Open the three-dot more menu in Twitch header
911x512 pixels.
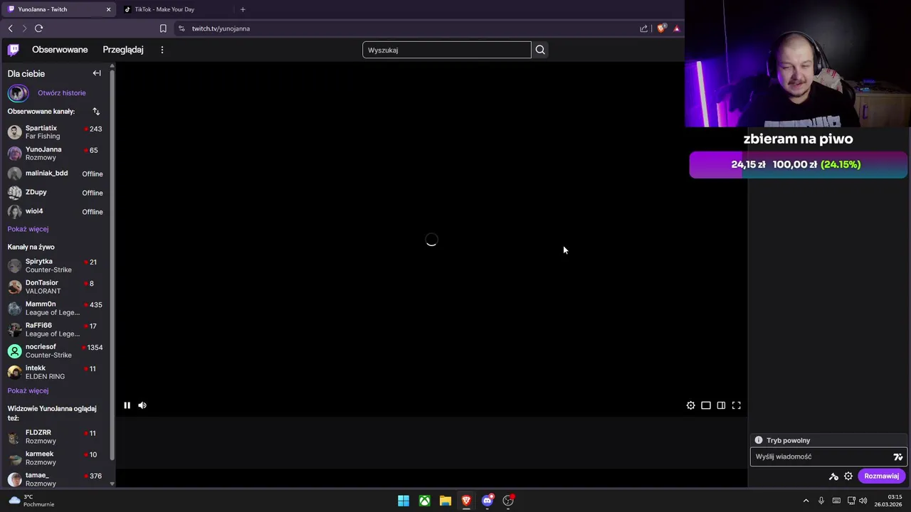(162, 50)
